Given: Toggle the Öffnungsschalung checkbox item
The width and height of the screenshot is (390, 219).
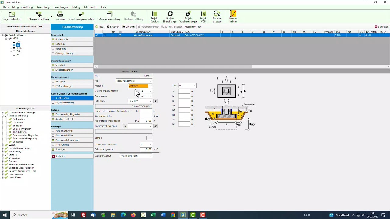Looking at the screenshot, I should coord(53,53).
